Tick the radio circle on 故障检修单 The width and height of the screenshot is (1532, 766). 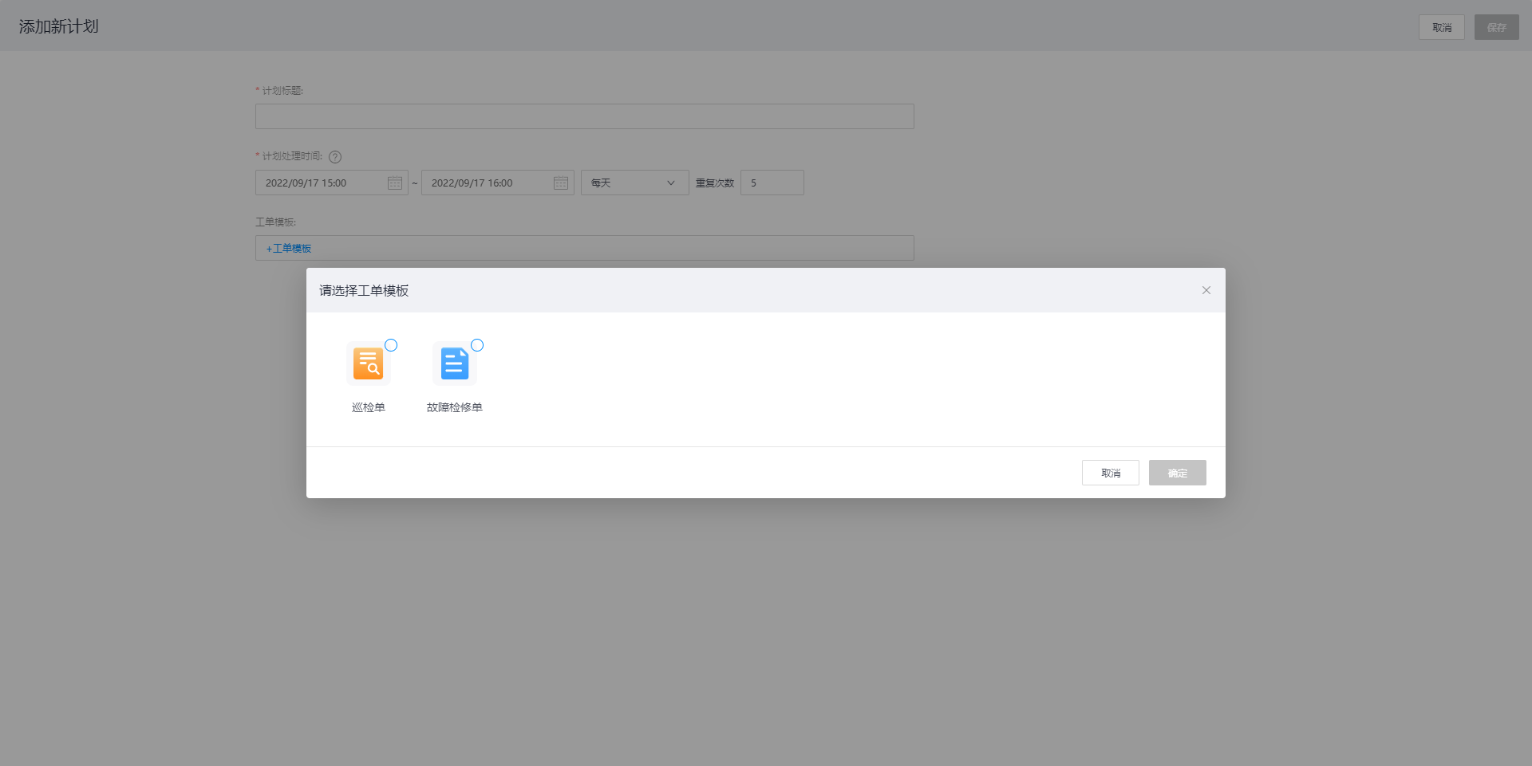(477, 345)
